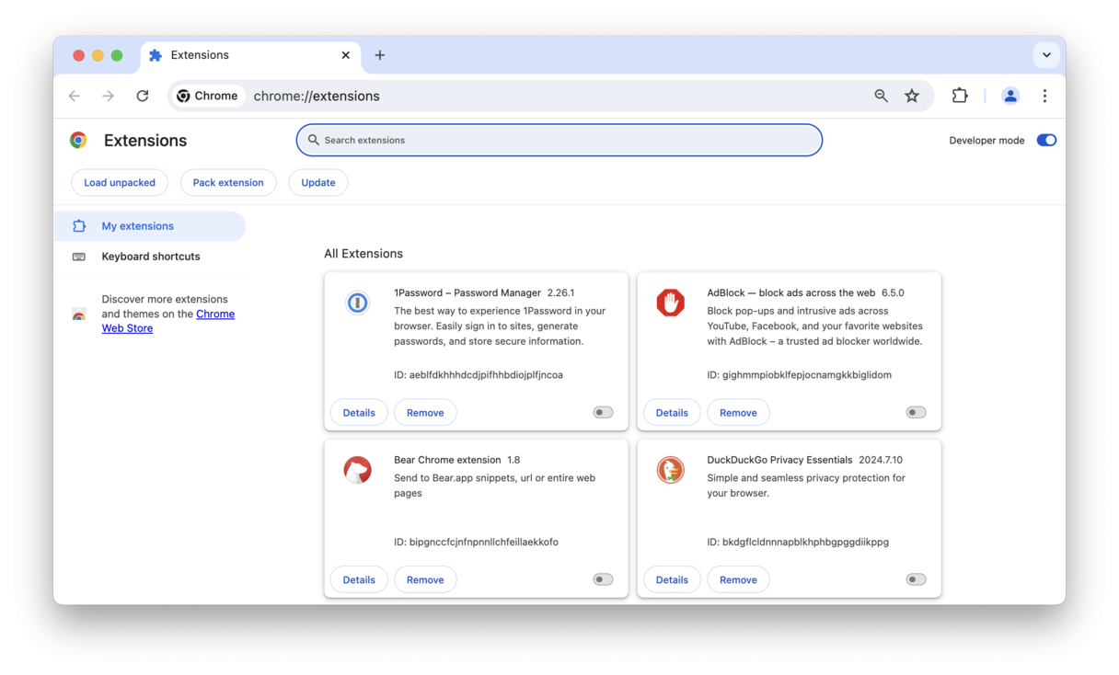Bookmark the page via the star icon
This screenshot has width=1119, height=675.
click(x=912, y=96)
